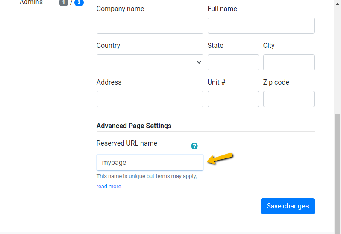Select the State text box
Screen dimensions: 341x234
click(x=233, y=62)
